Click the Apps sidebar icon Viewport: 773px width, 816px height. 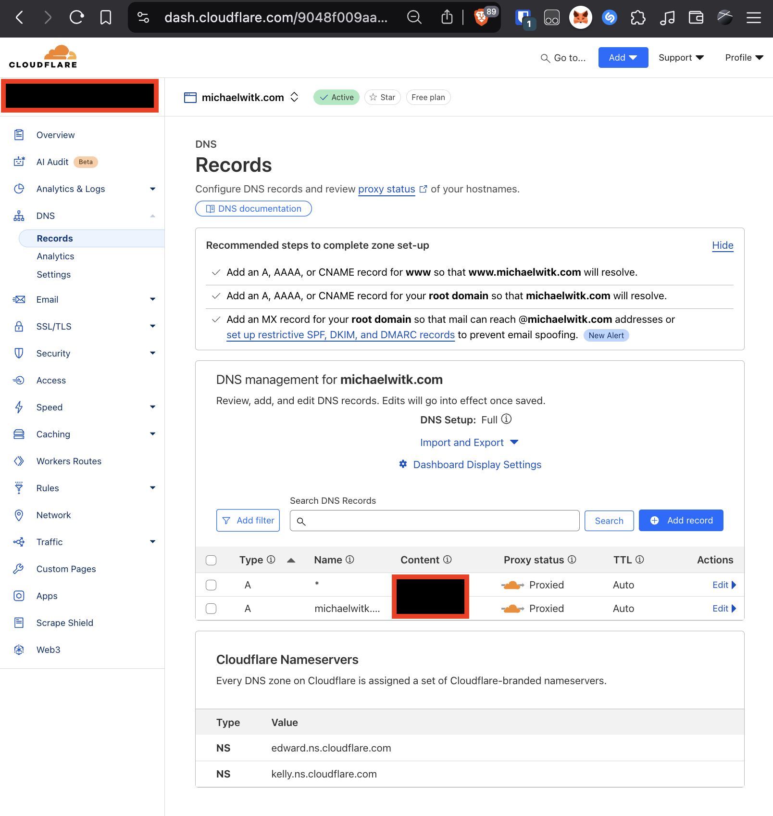(x=19, y=596)
